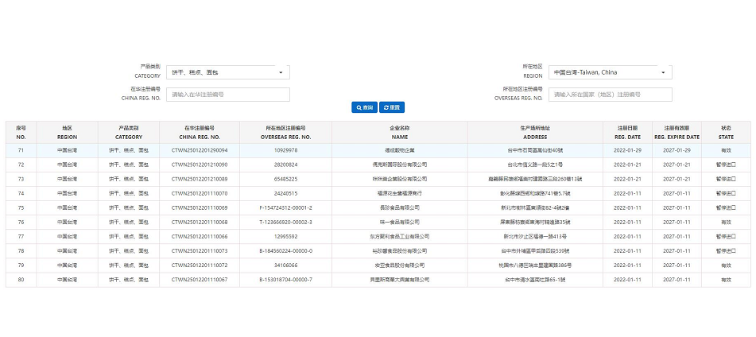Click the REG. EXPIRE DATE column header
This screenshot has height=337, width=756.
point(677,132)
